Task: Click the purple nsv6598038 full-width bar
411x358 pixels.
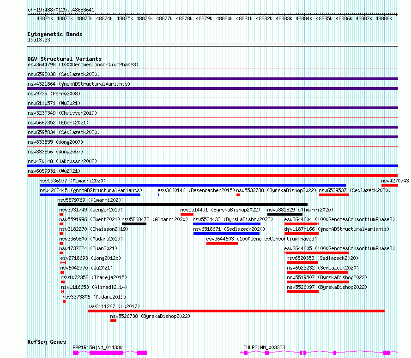Action: pos(212,79)
